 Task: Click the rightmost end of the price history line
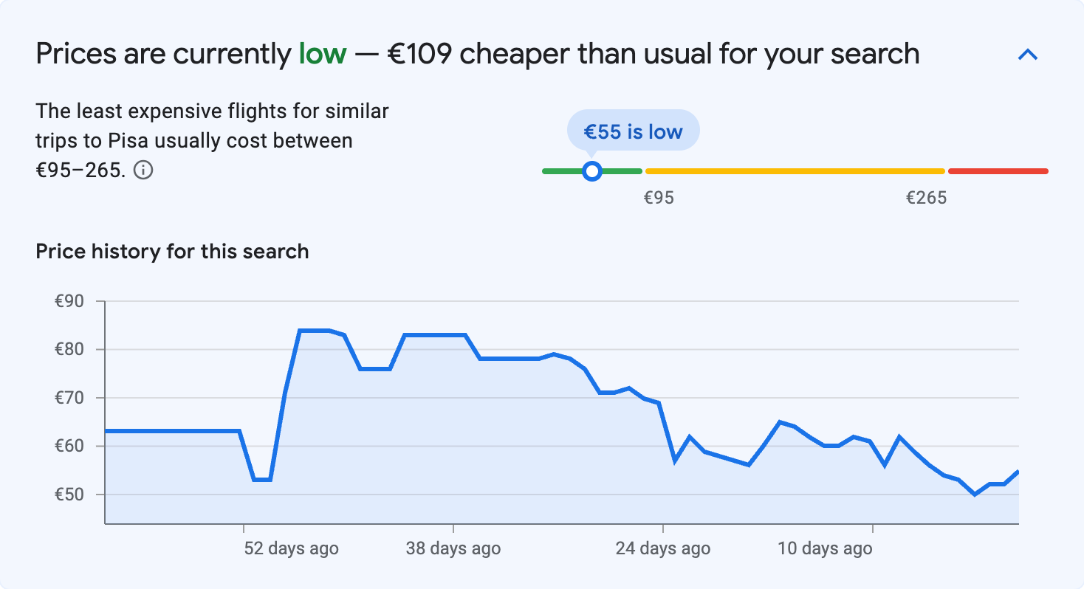(x=1018, y=470)
